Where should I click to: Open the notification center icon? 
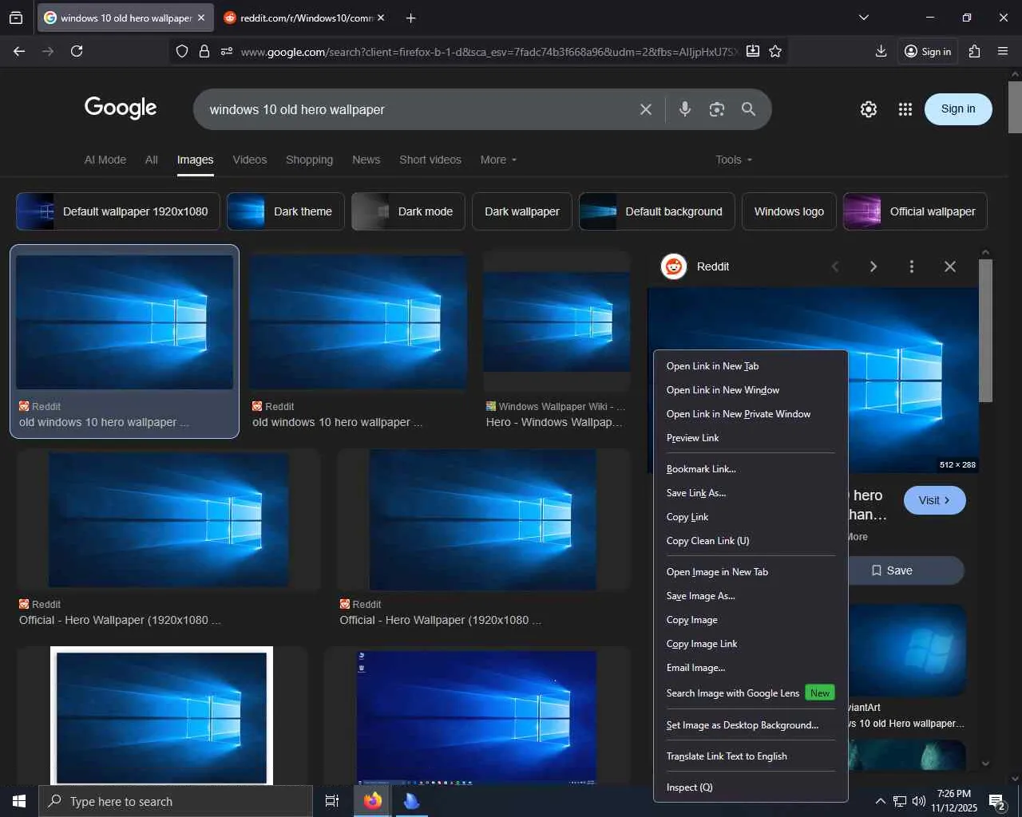(x=996, y=801)
